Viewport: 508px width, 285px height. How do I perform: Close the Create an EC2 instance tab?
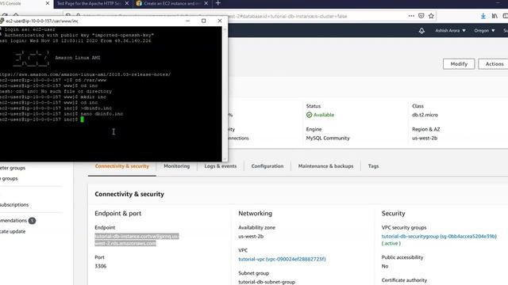[x=206, y=3]
